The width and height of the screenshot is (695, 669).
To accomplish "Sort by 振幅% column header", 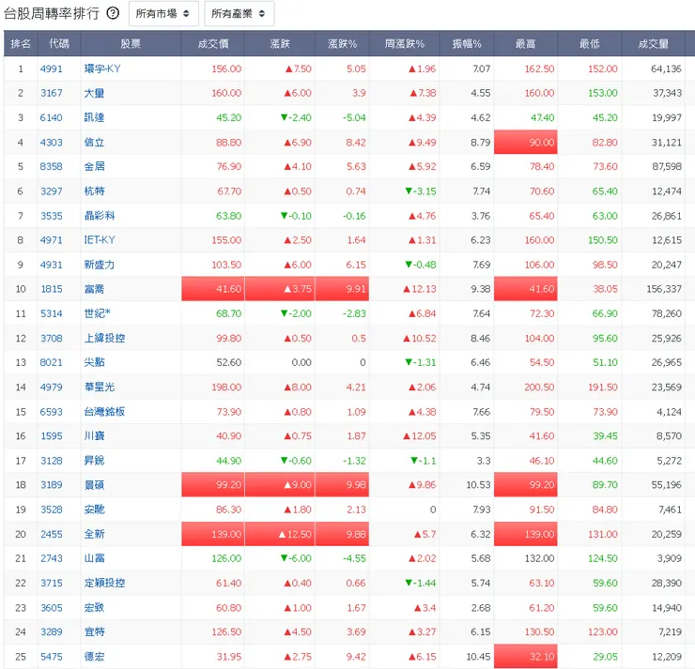I will pyautogui.click(x=467, y=43).
